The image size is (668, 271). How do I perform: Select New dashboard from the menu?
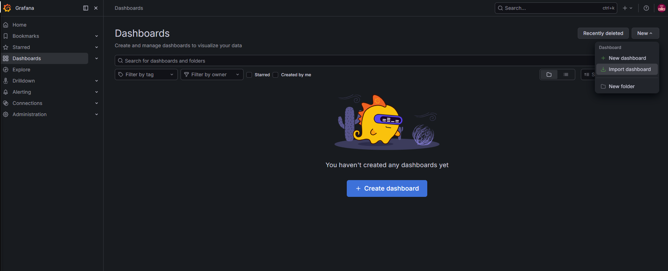pos(627,58)
